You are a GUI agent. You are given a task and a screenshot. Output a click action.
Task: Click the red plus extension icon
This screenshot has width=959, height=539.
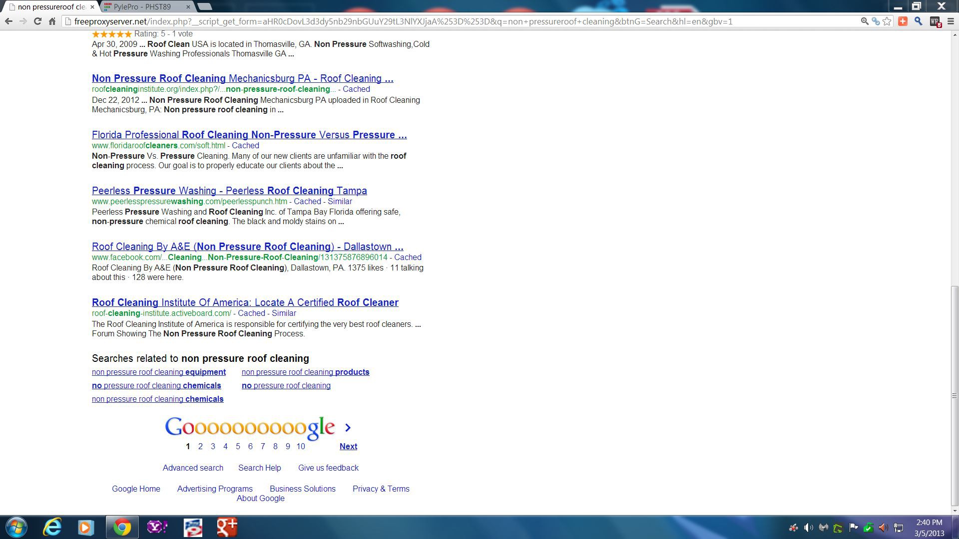(903, 21)
